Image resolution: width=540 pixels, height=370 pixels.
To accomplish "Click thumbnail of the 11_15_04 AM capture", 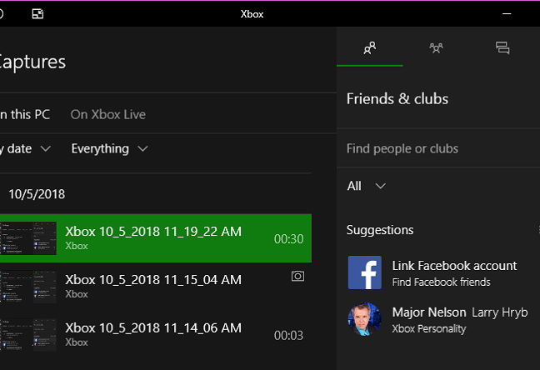I will coord(28,287).
